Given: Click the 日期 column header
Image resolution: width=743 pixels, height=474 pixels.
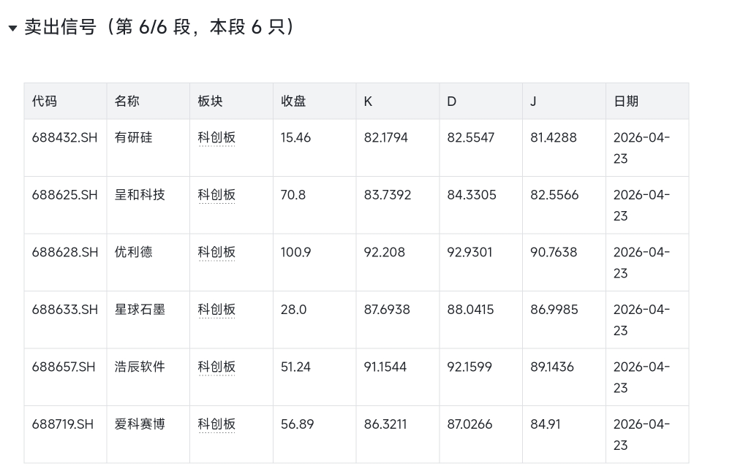Looking at the screenshot, I should pyautogui.click(x=626, y=102).
